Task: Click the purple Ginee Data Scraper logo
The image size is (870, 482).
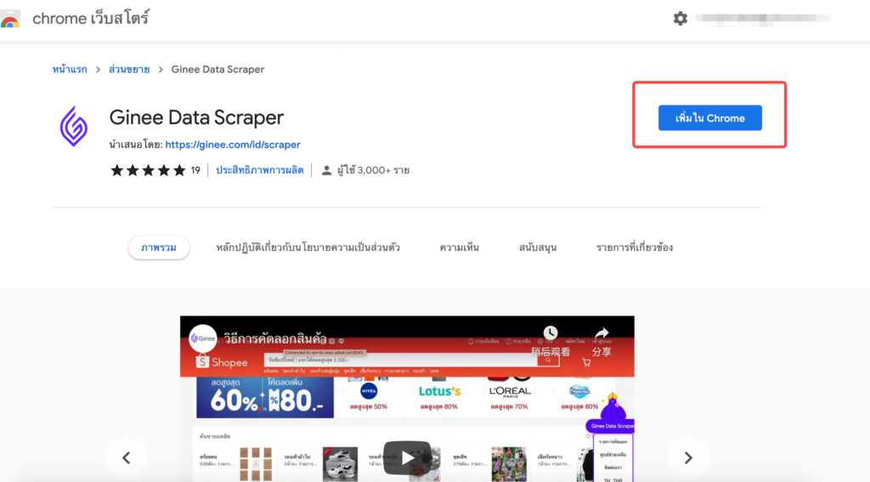Action: click(74, 127)
